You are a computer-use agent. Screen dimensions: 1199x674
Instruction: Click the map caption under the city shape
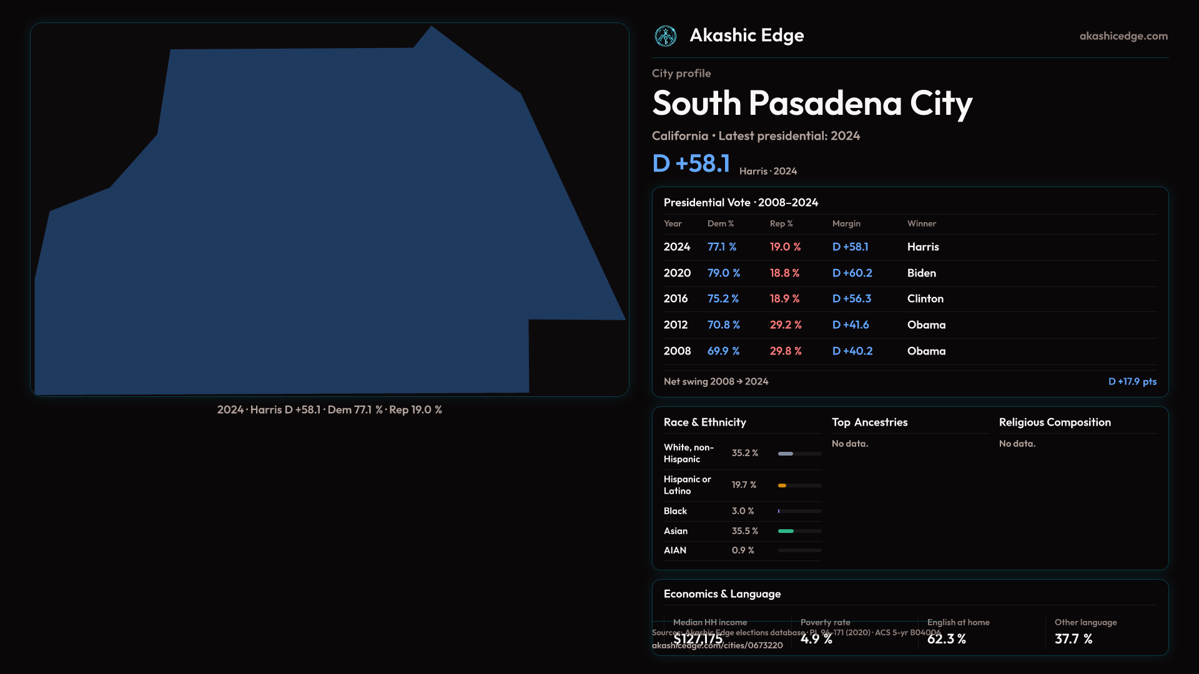[x=329, y=410]
